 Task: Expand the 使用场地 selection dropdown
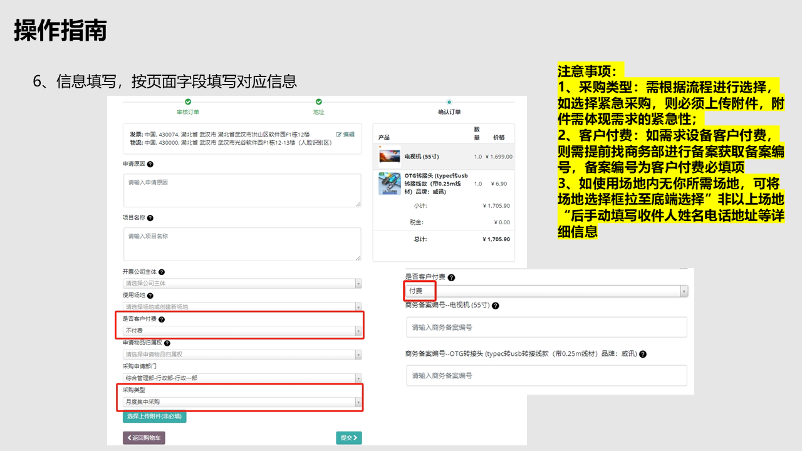pyautogui.click(x=242, y=307)
